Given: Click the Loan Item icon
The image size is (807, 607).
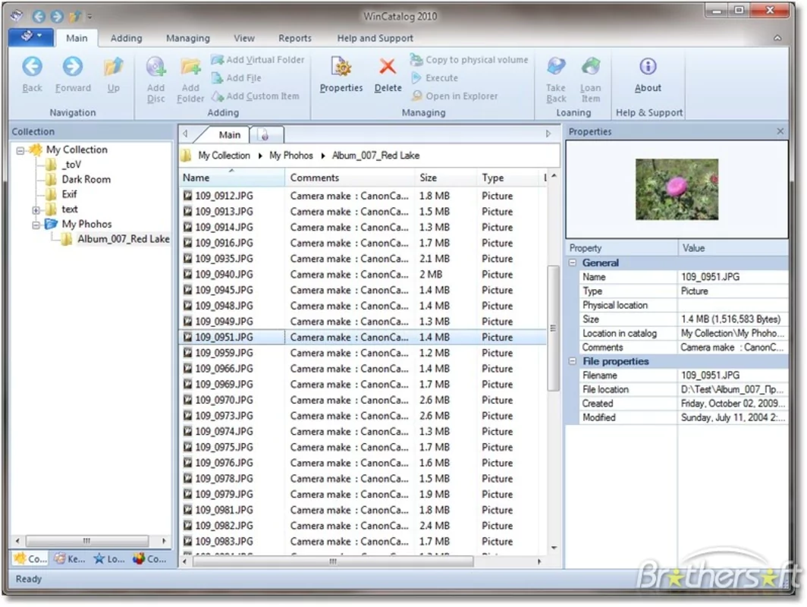Looking at the screenshot, I should pyautogui.click(x=590, y=68).
